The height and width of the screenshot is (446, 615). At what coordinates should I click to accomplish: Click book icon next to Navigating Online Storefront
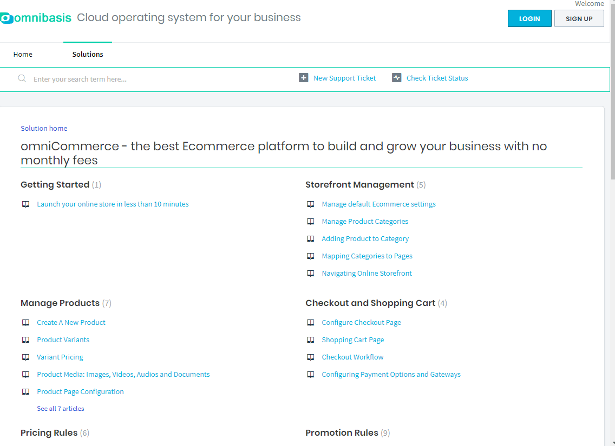coord(310,274)
